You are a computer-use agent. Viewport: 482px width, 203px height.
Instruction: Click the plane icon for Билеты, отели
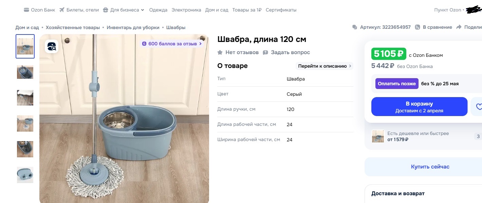click(62, 10)
